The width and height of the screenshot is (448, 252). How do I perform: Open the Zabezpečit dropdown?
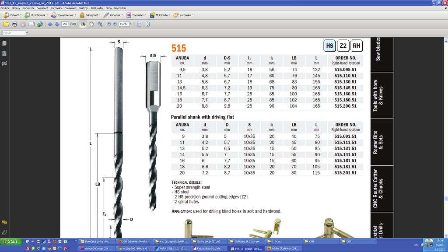[x=90, y=15]
